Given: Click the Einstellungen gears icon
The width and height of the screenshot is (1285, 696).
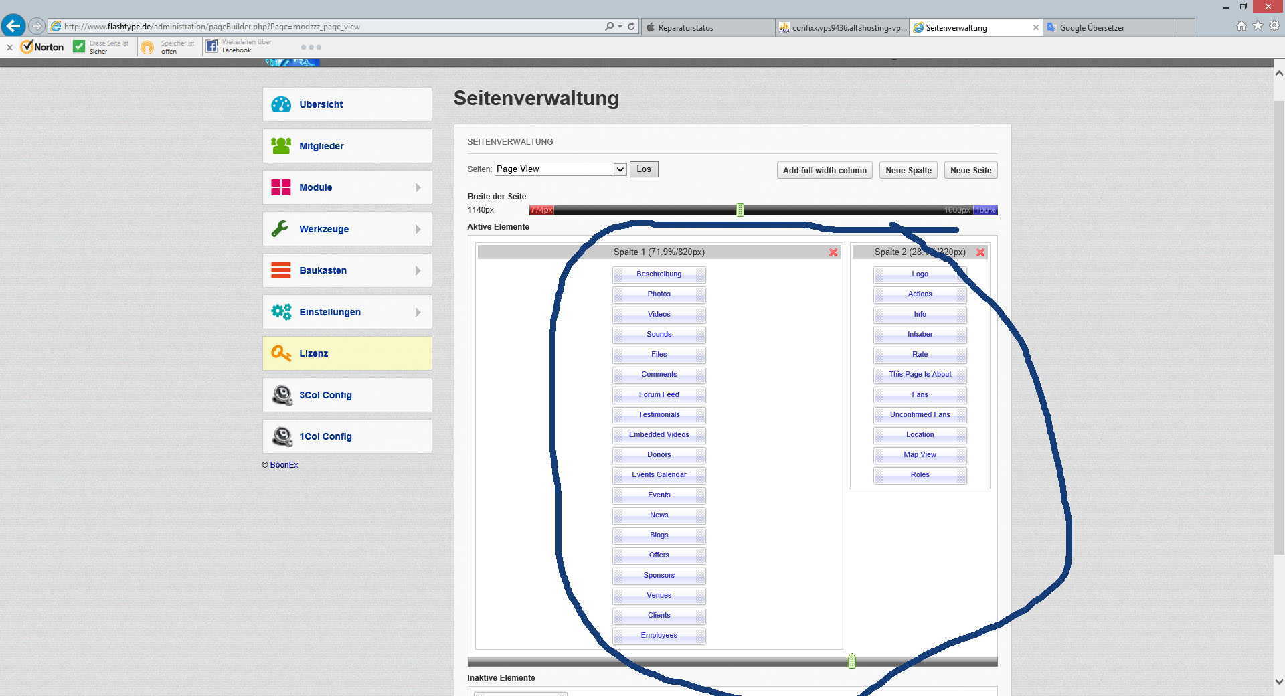Looking at the screenshot, I should 281,312.
